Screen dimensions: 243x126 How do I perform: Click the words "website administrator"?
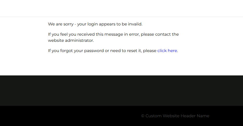71,40
